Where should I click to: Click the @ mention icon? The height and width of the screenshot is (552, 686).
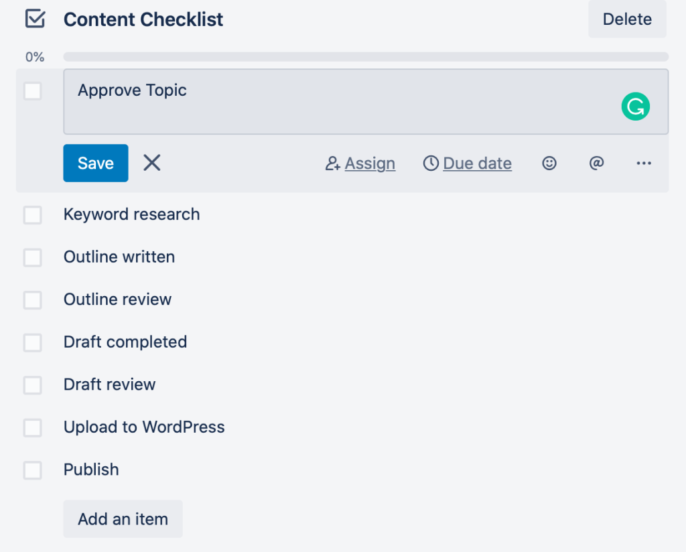click(596, 163)
